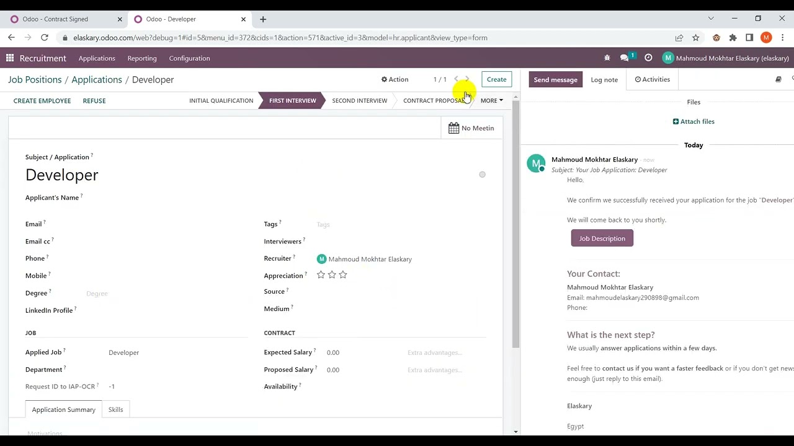The height and width of the screenshot is (446, 794).
Task: Click the address bar URL
Action: click(x=280, y=38)
